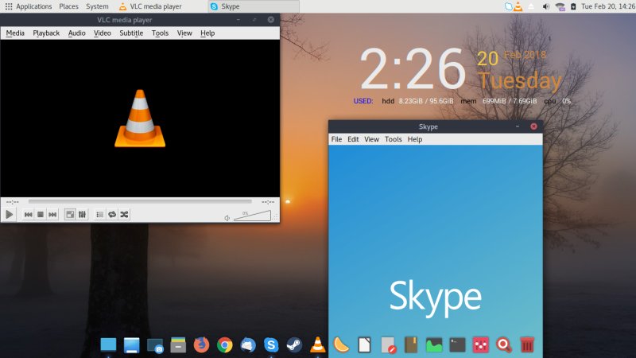Open VLC Media menu

(x=15, y=33)
